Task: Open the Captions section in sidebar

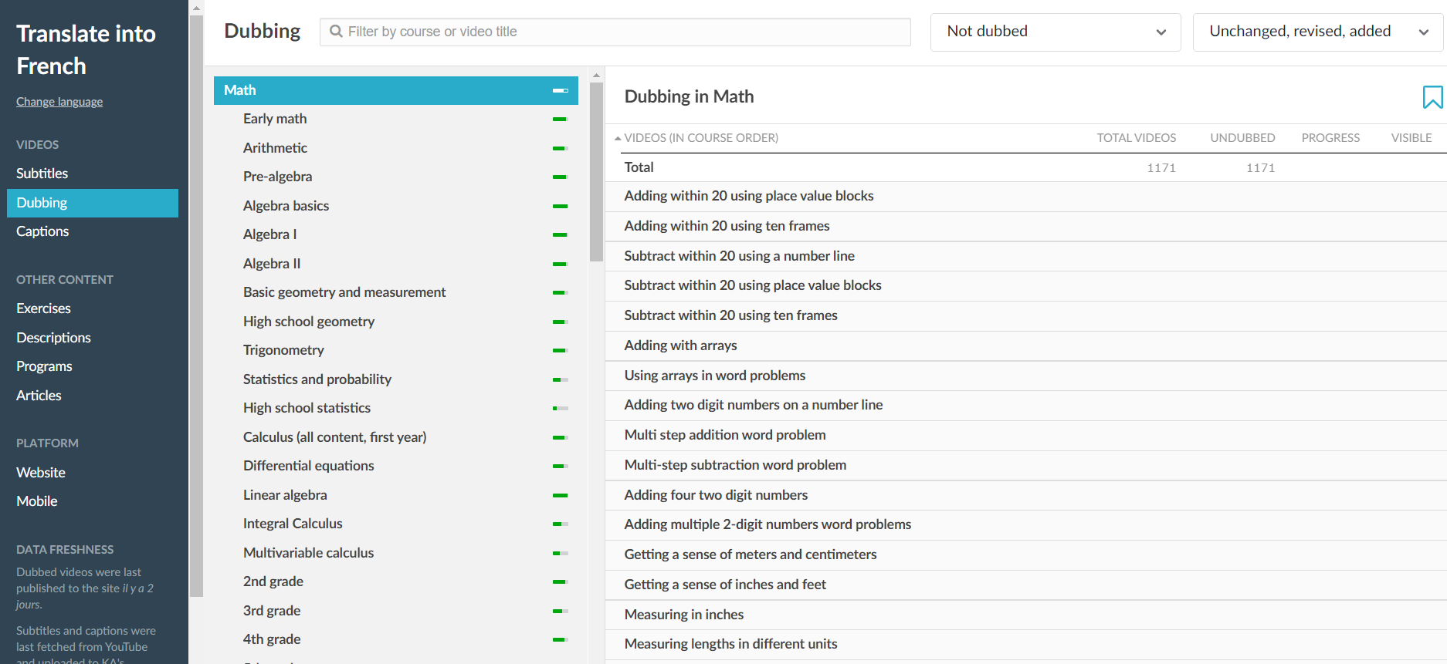Action: click(x=42, y=231)
